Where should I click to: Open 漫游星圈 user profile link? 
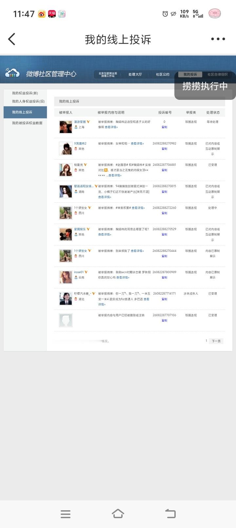tap(80, 122)
